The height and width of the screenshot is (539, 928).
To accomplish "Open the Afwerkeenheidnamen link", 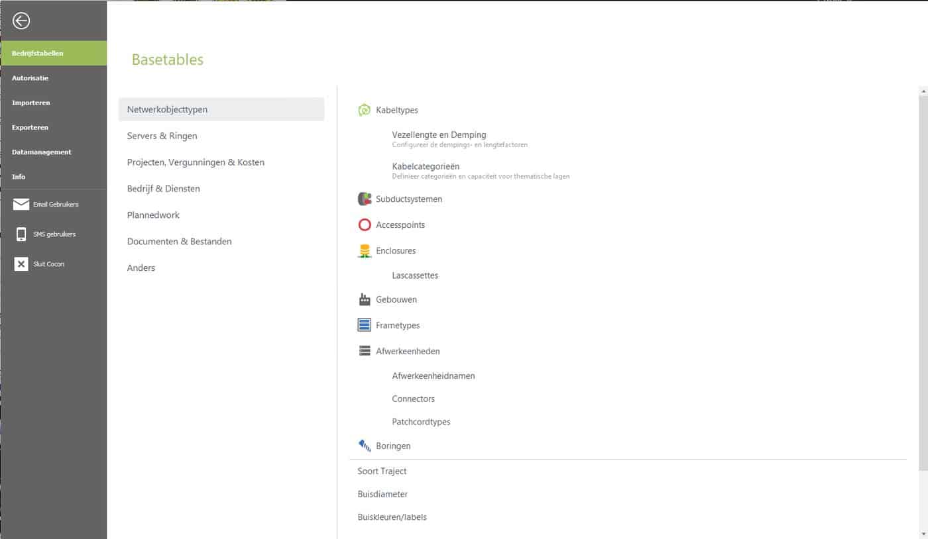I will click(x=434, y=376).
